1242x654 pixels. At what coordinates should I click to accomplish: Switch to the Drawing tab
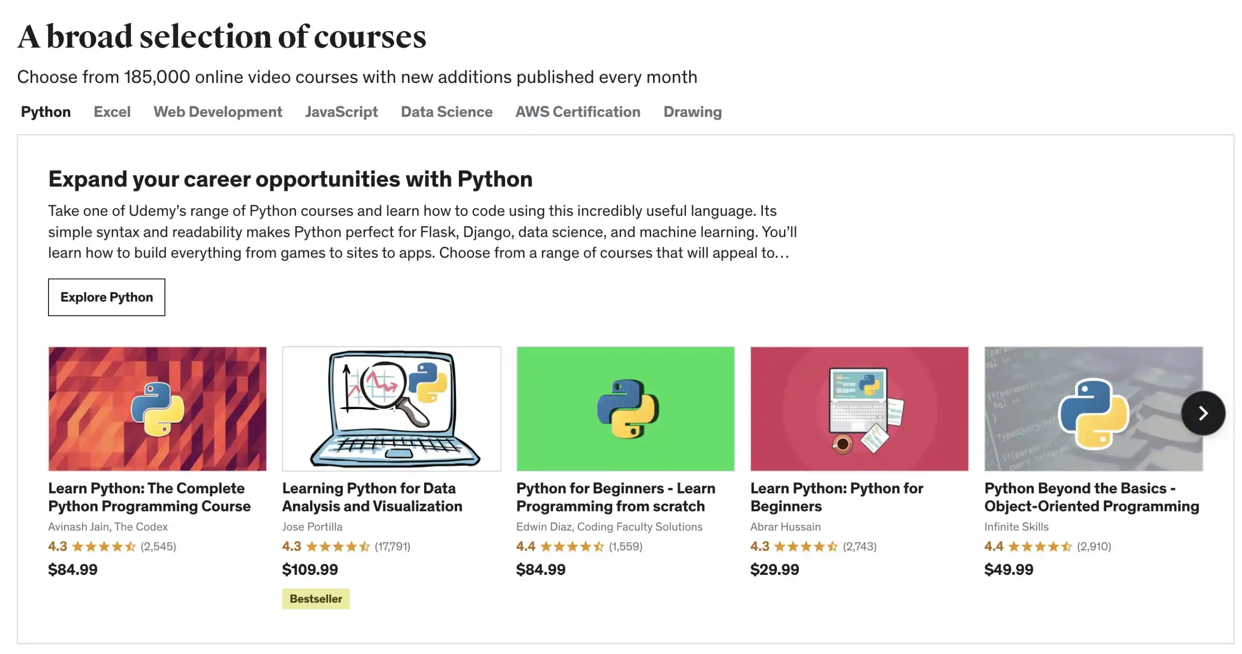[692, 112]
